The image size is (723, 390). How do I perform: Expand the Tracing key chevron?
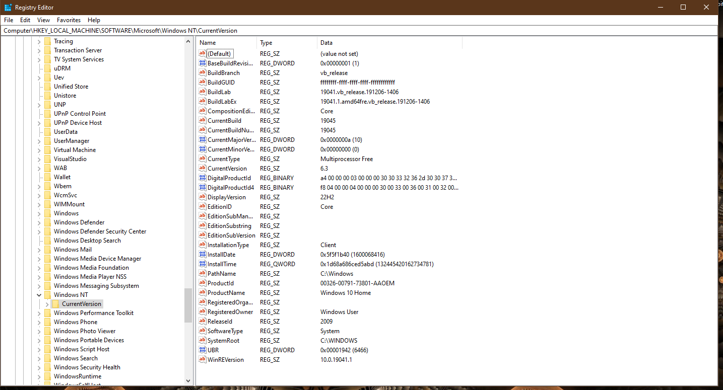(39, 41)
